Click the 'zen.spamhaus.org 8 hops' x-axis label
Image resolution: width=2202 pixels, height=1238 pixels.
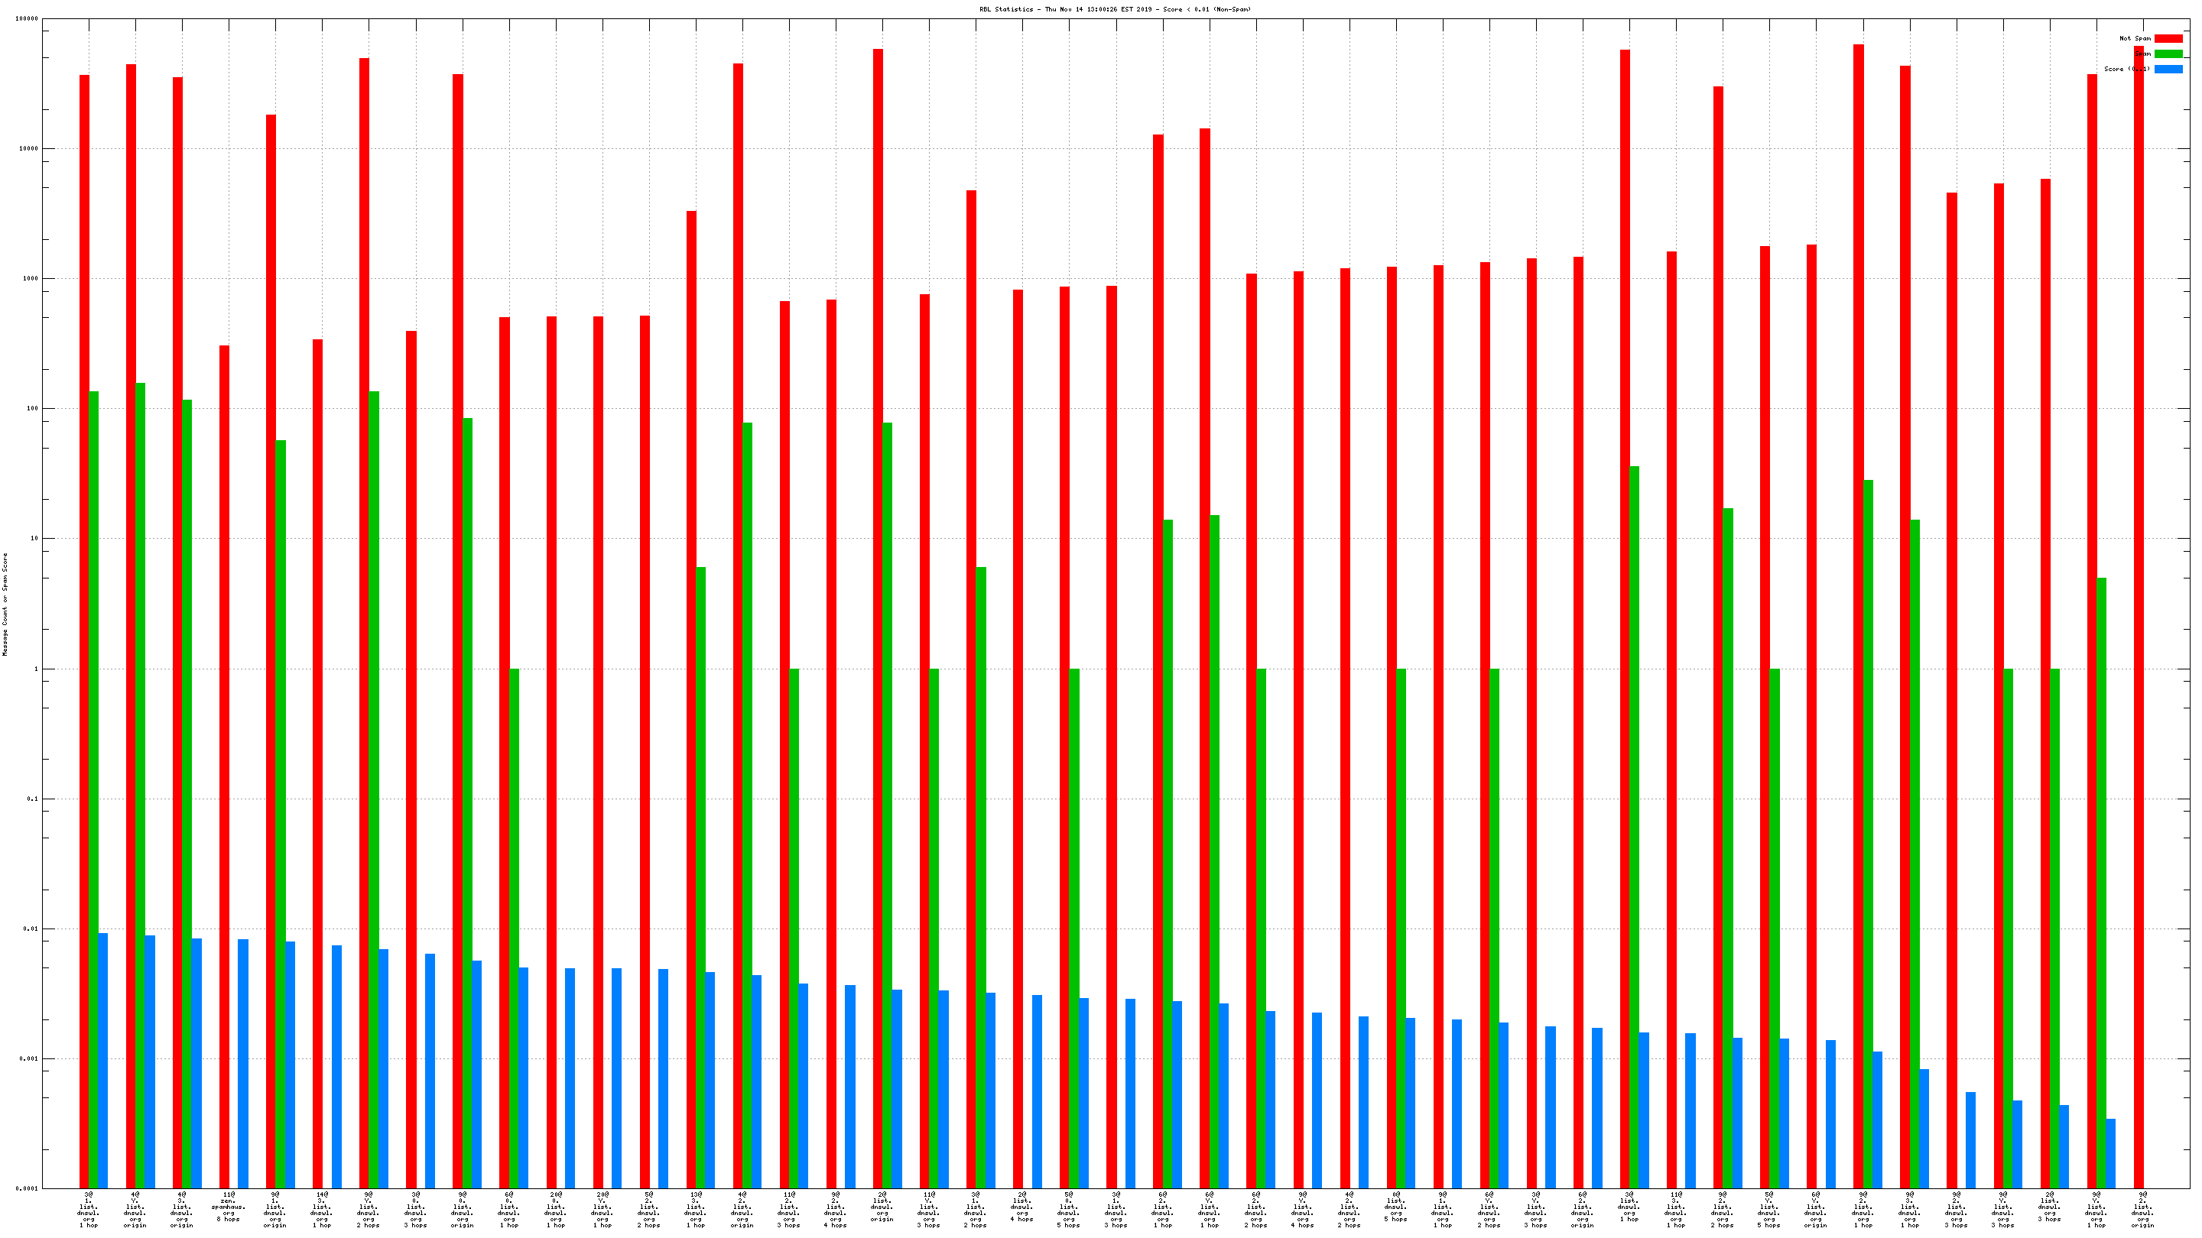229,1209
